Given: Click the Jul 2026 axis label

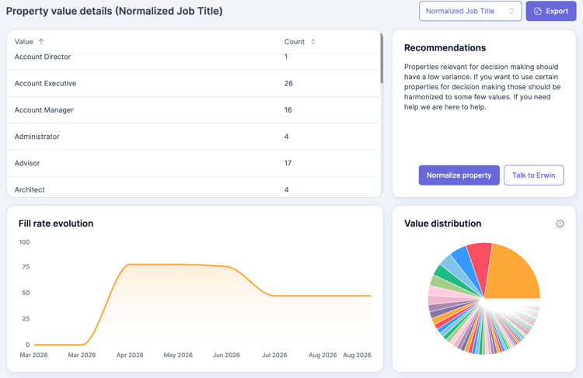Looking at the screenshot, I should click(274, 355).
